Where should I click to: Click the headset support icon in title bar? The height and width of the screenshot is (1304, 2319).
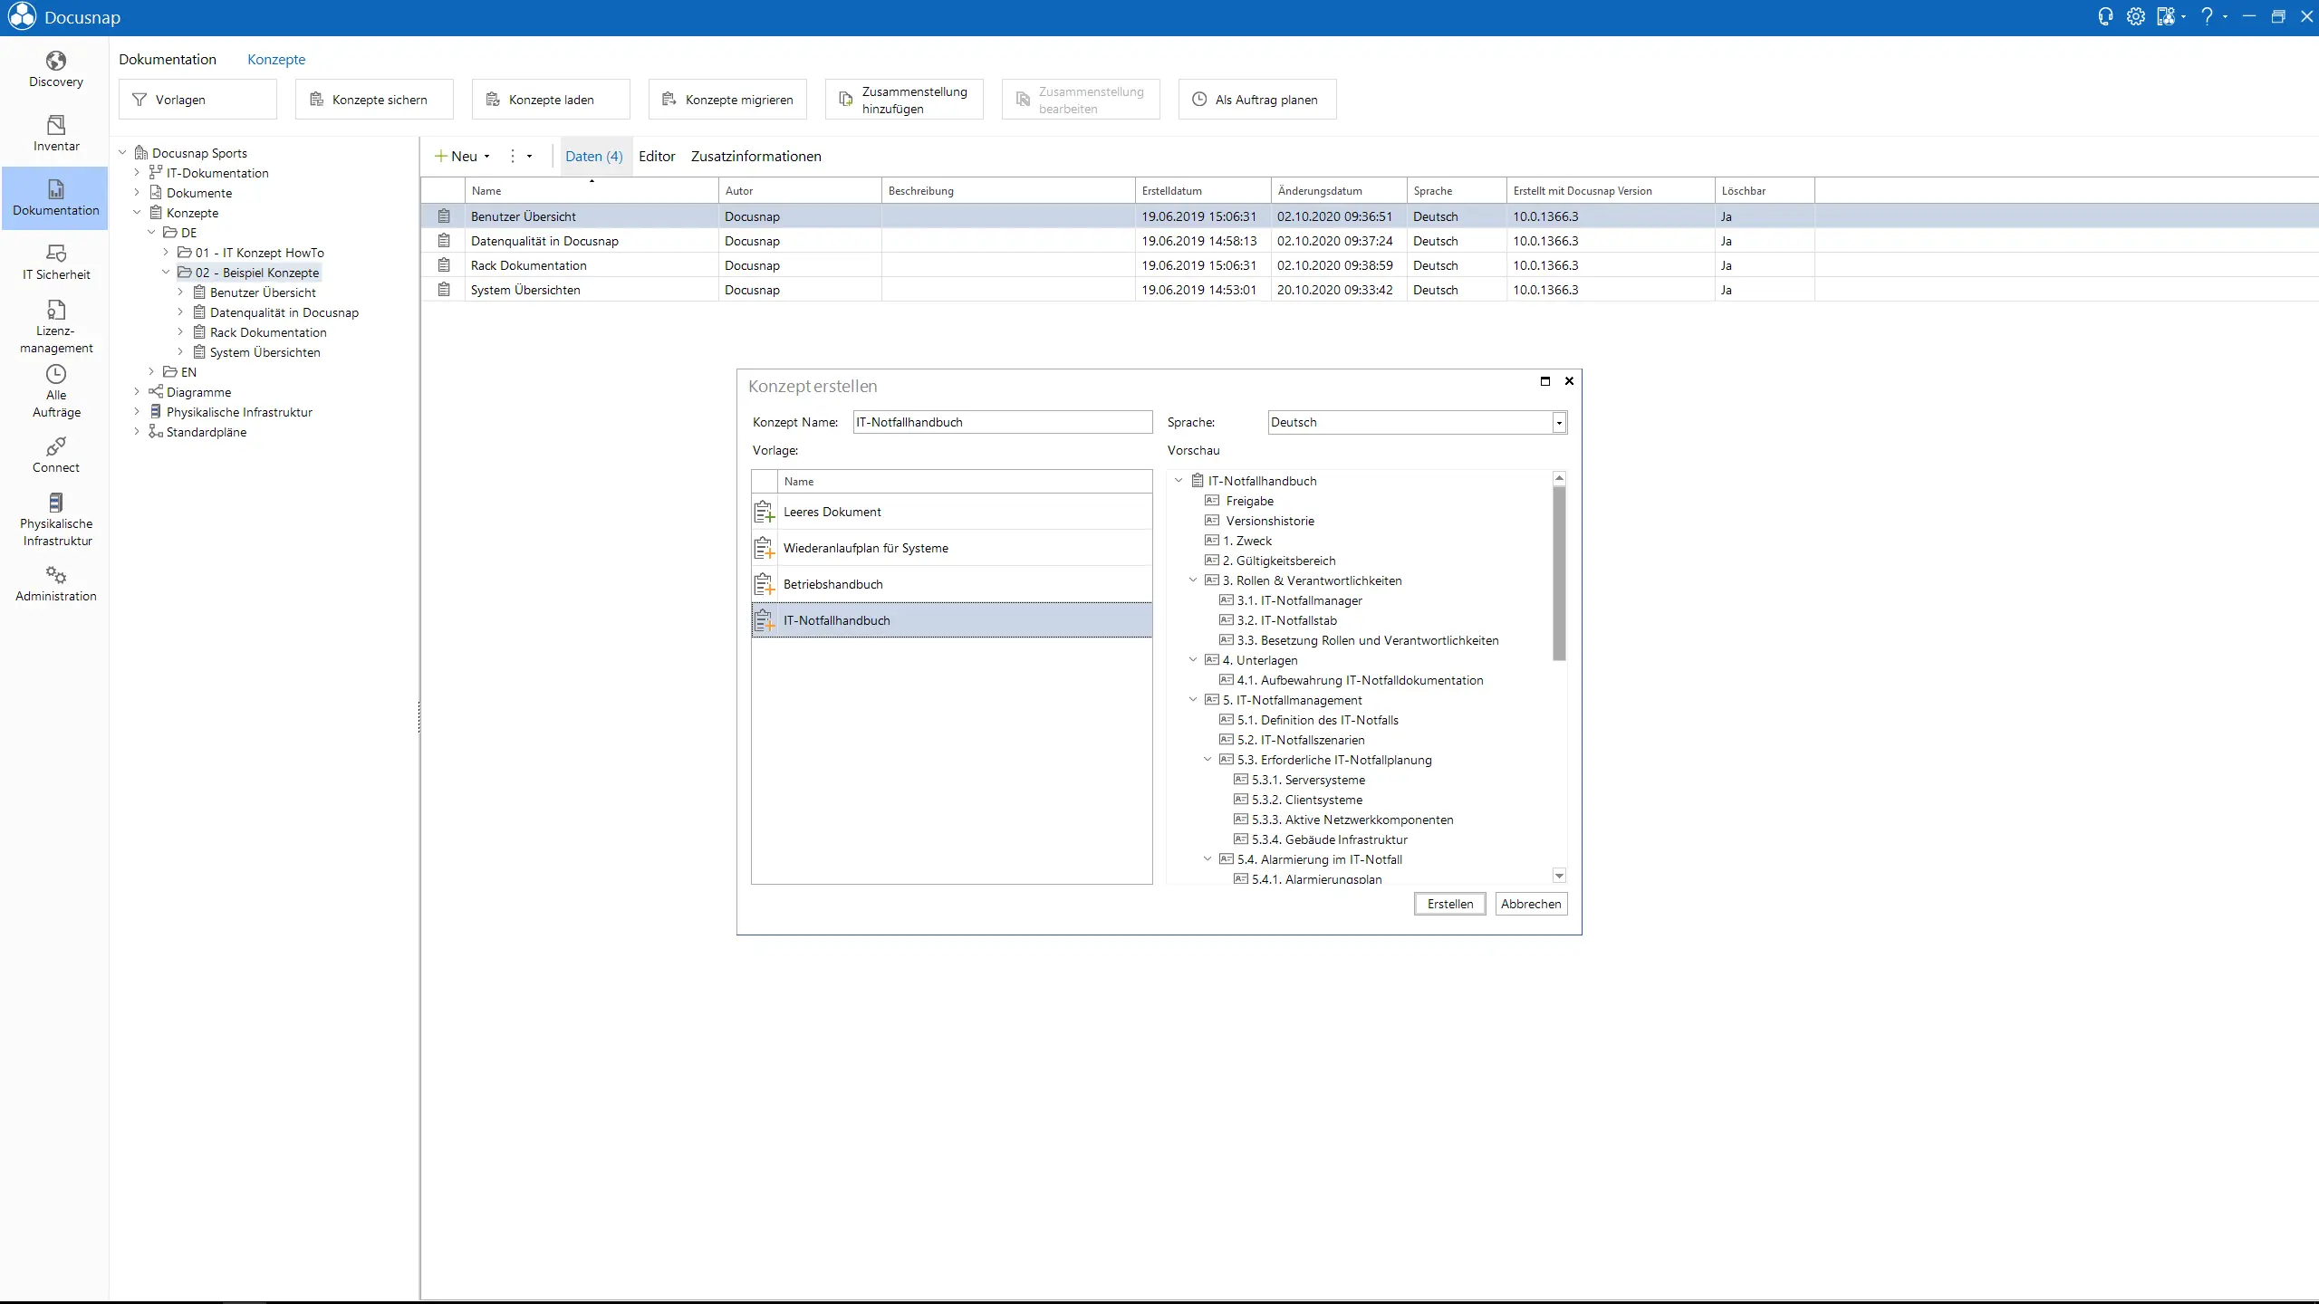pyautogui.click(x=2105, y=16)
